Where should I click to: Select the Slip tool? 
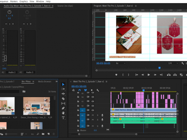(x=63, y=103)
